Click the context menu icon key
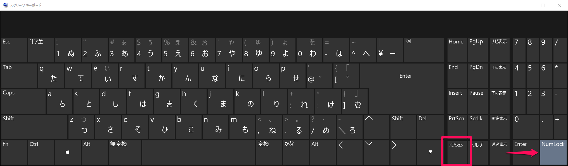Viewport: 568px width, 166px height. pyautogui.click(x=430, y=152)
